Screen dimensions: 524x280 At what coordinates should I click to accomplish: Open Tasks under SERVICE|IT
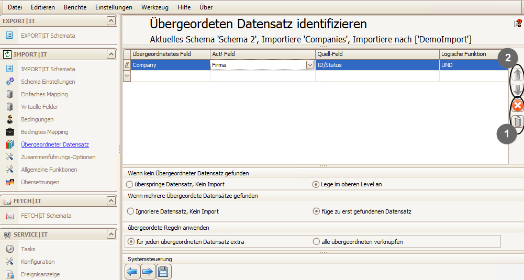click(28, 249)
